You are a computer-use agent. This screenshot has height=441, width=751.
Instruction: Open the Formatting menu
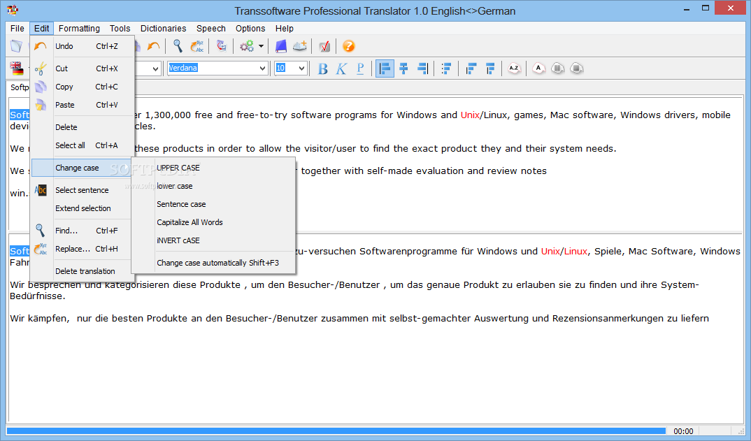pyautogui.click(x=79, y=28)
